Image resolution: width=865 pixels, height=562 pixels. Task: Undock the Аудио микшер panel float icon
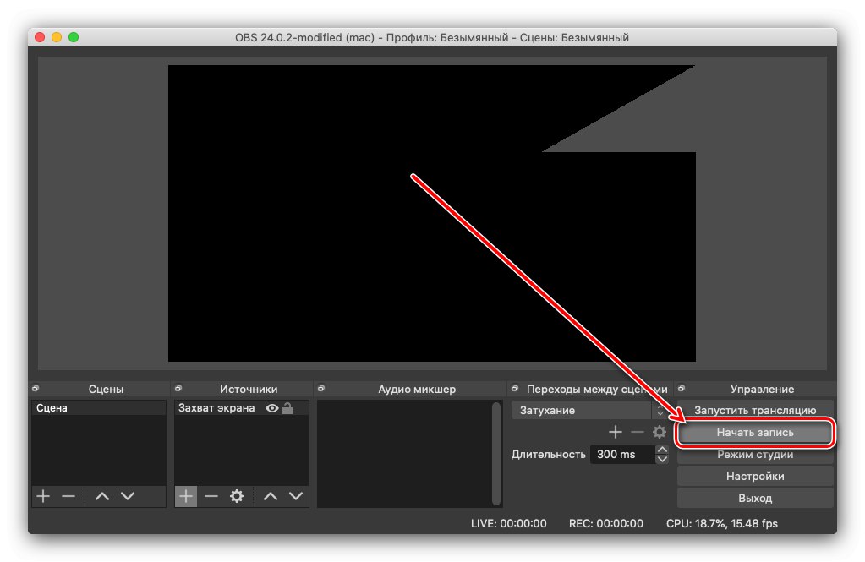(321, 389)
